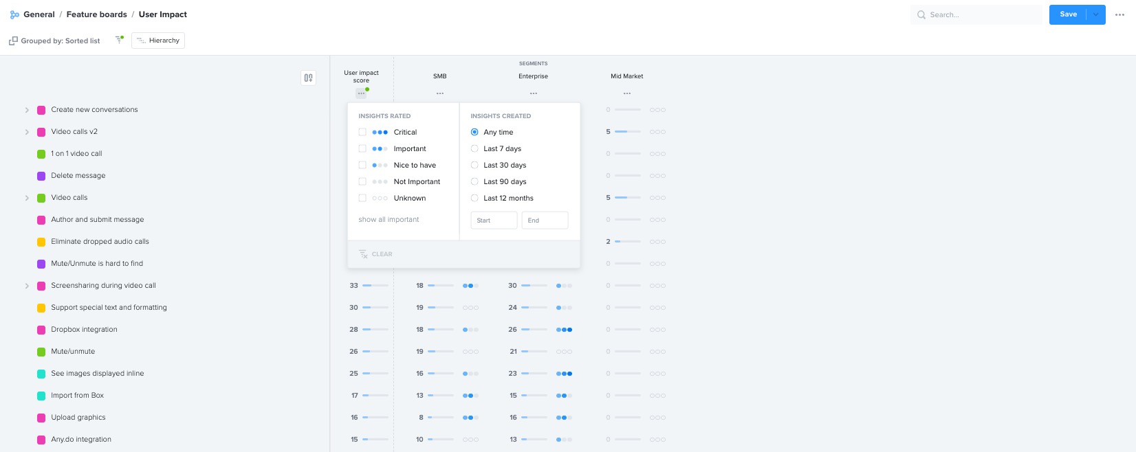1136x452 pixels.
Task: Open the three-dot menu under Mid Market
Action: click(627, 93)
